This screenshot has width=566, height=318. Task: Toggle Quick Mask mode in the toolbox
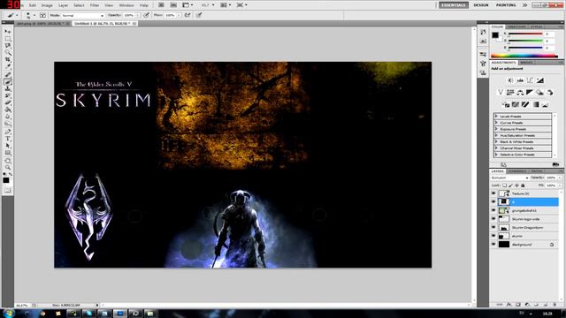click(8, 190)
